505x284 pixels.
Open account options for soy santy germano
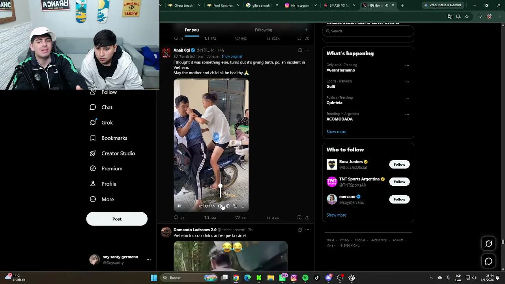click(149, 260)
